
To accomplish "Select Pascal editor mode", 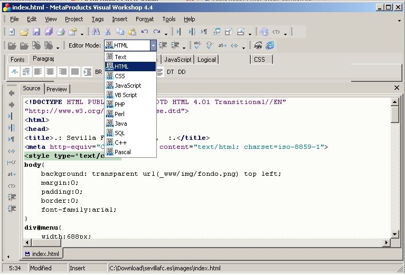I will pos(130,152).
